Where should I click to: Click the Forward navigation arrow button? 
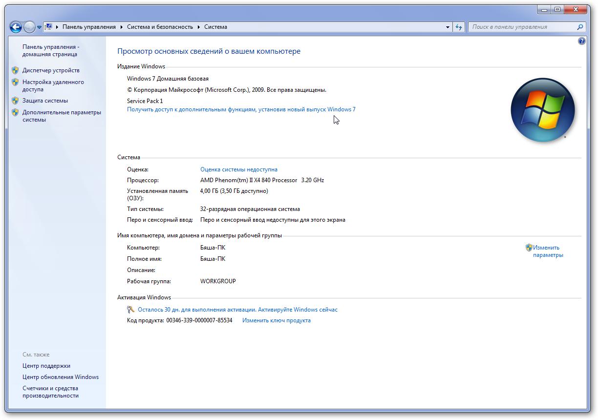(x=29, y=27)
